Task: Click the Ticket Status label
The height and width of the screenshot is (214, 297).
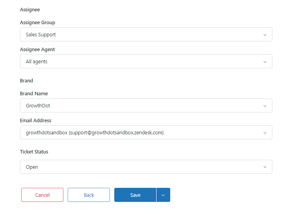Action: 34,152
